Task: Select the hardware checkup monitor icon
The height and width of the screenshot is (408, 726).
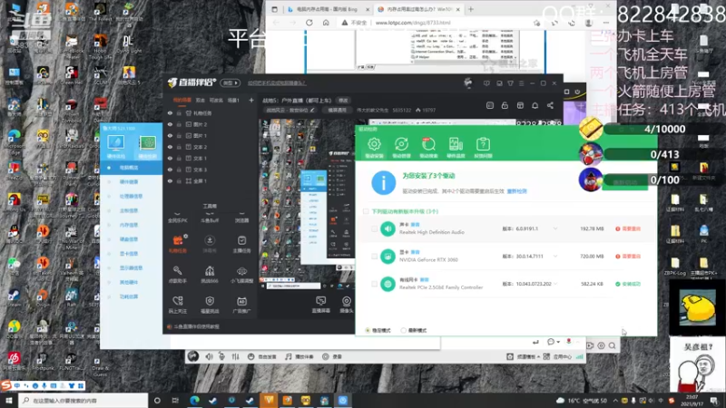Action: [x=116, y=143]
